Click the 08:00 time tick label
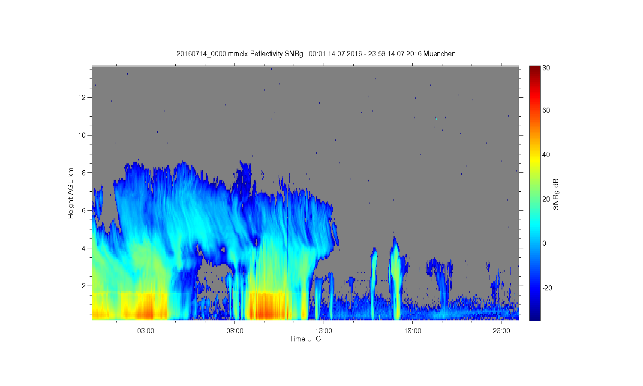The image size is (643, 386). pyautogui.click(x=235, y=331)
